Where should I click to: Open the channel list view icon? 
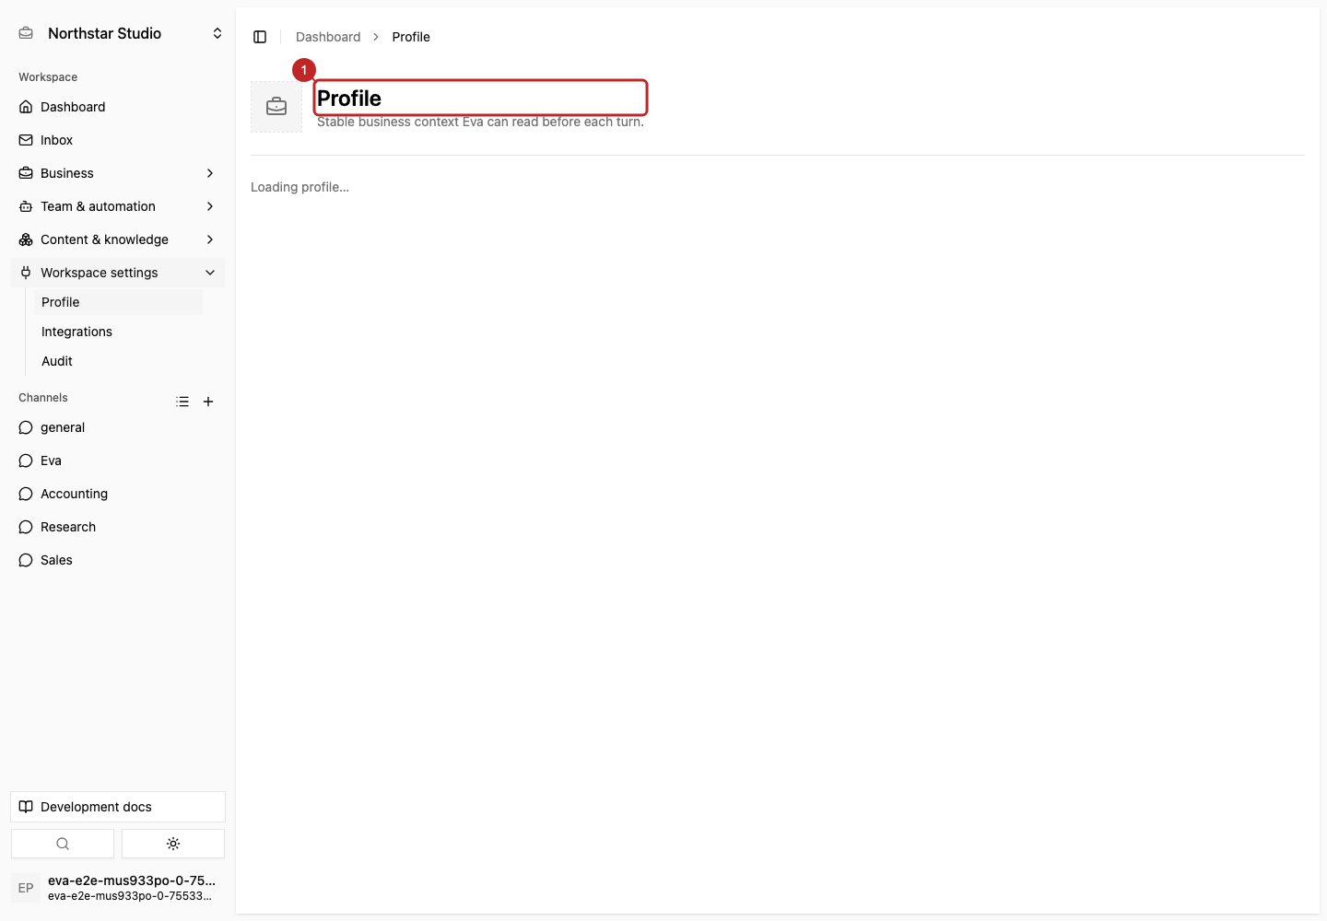click(x=182, y=402)
